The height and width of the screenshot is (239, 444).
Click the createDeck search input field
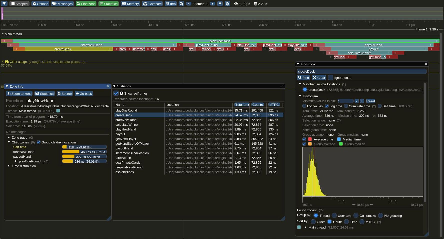(362, 71)
